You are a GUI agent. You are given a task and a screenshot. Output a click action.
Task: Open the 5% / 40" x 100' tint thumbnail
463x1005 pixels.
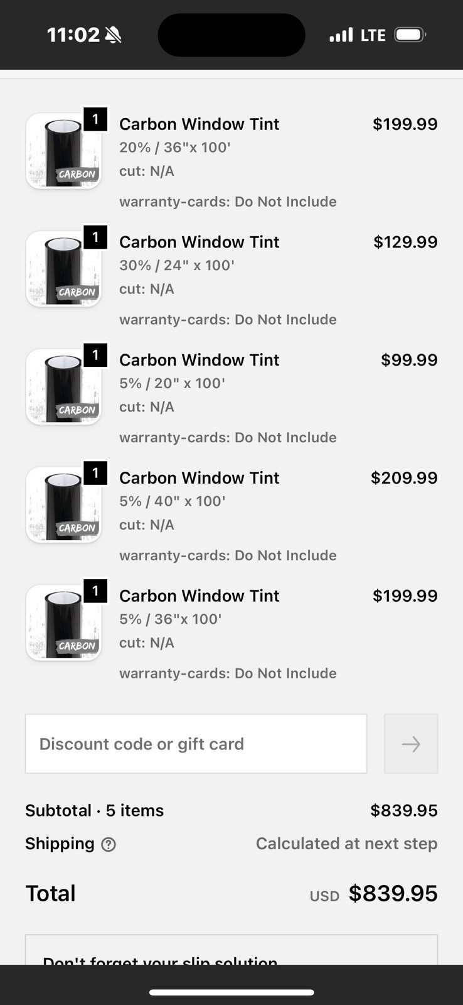click(x=63, y=505)
